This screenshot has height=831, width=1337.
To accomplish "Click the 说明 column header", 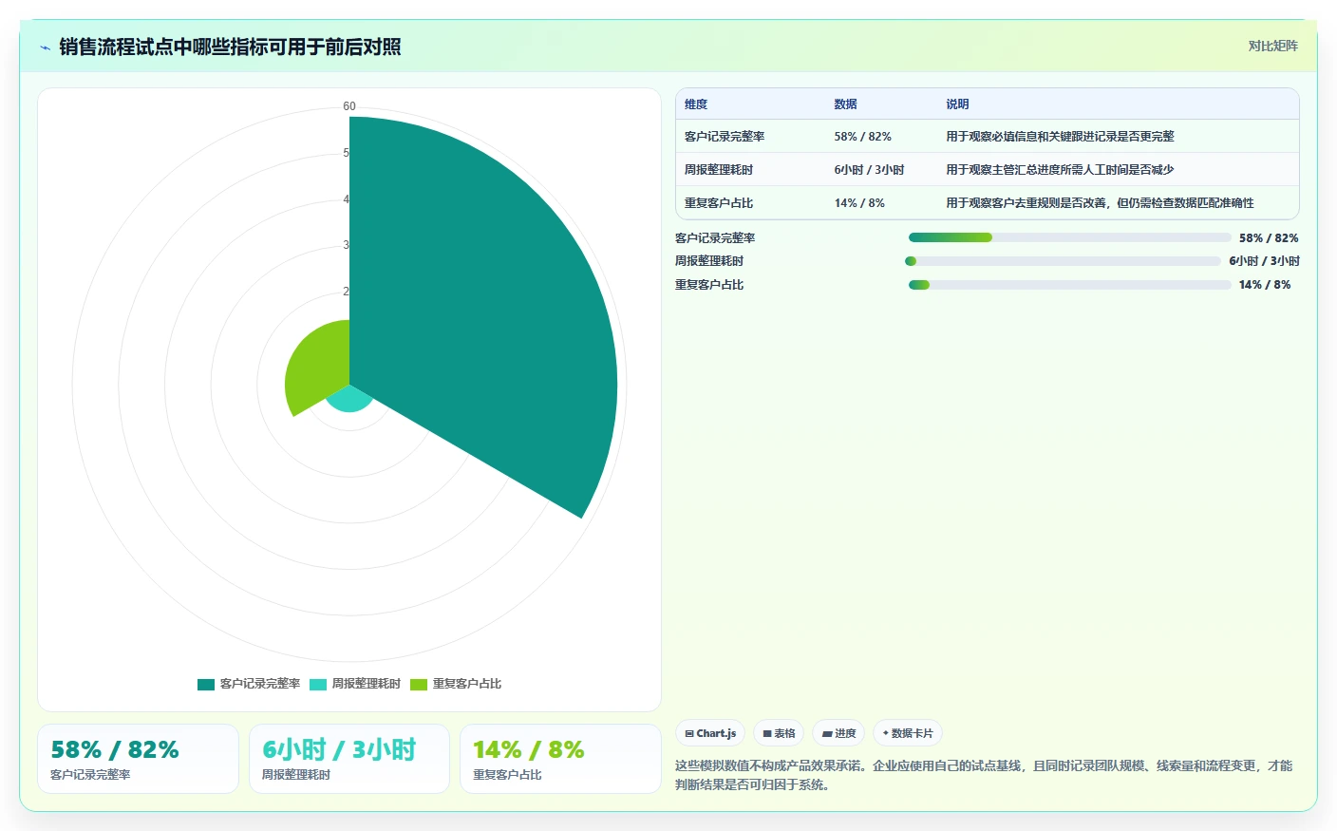I will click(957, 104).
